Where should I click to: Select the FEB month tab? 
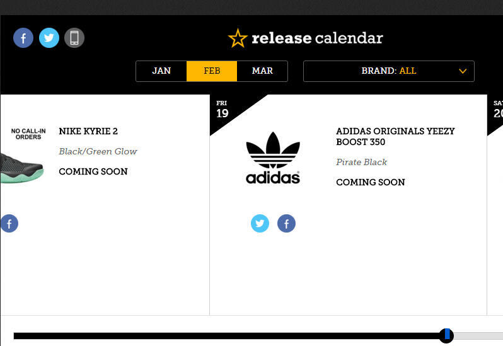[x=212, y=71]
